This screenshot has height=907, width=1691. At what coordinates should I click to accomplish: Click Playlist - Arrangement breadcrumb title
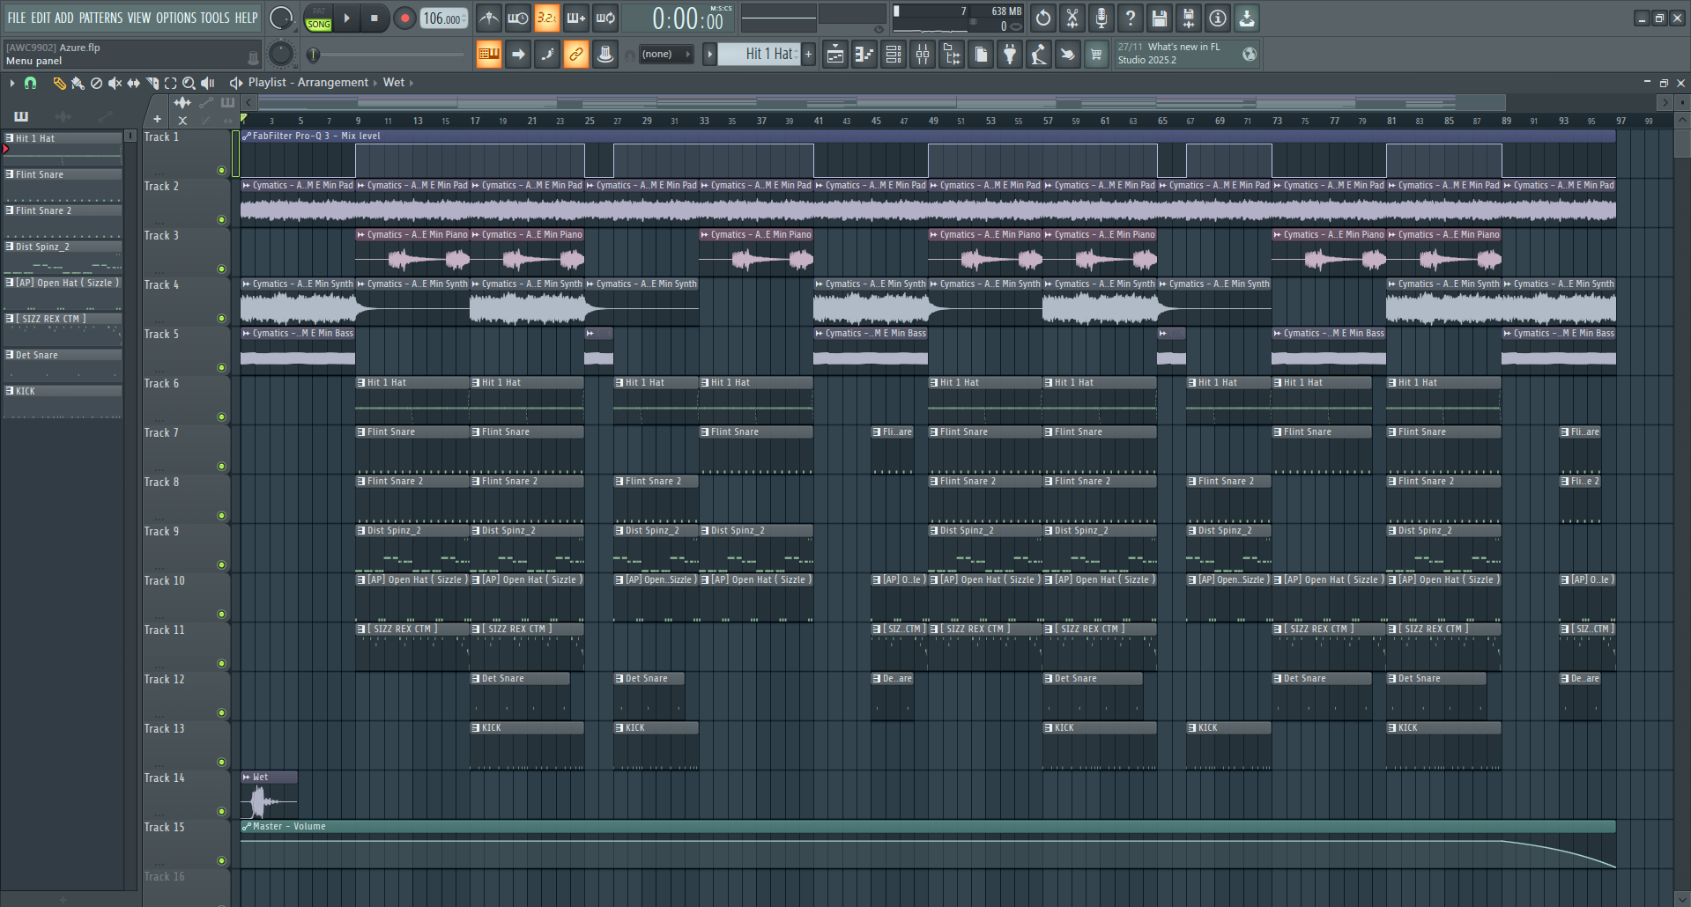pyautogui.click(x=308, y=83)
